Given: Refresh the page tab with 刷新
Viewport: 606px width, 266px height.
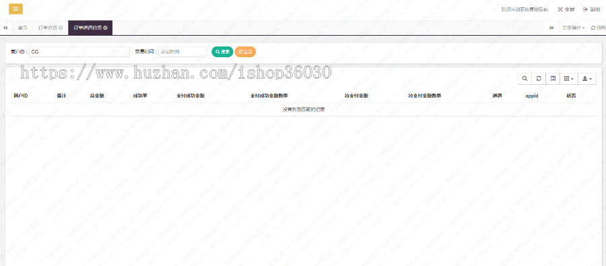Looking at the screenshot, I should [x=599, y=28].
